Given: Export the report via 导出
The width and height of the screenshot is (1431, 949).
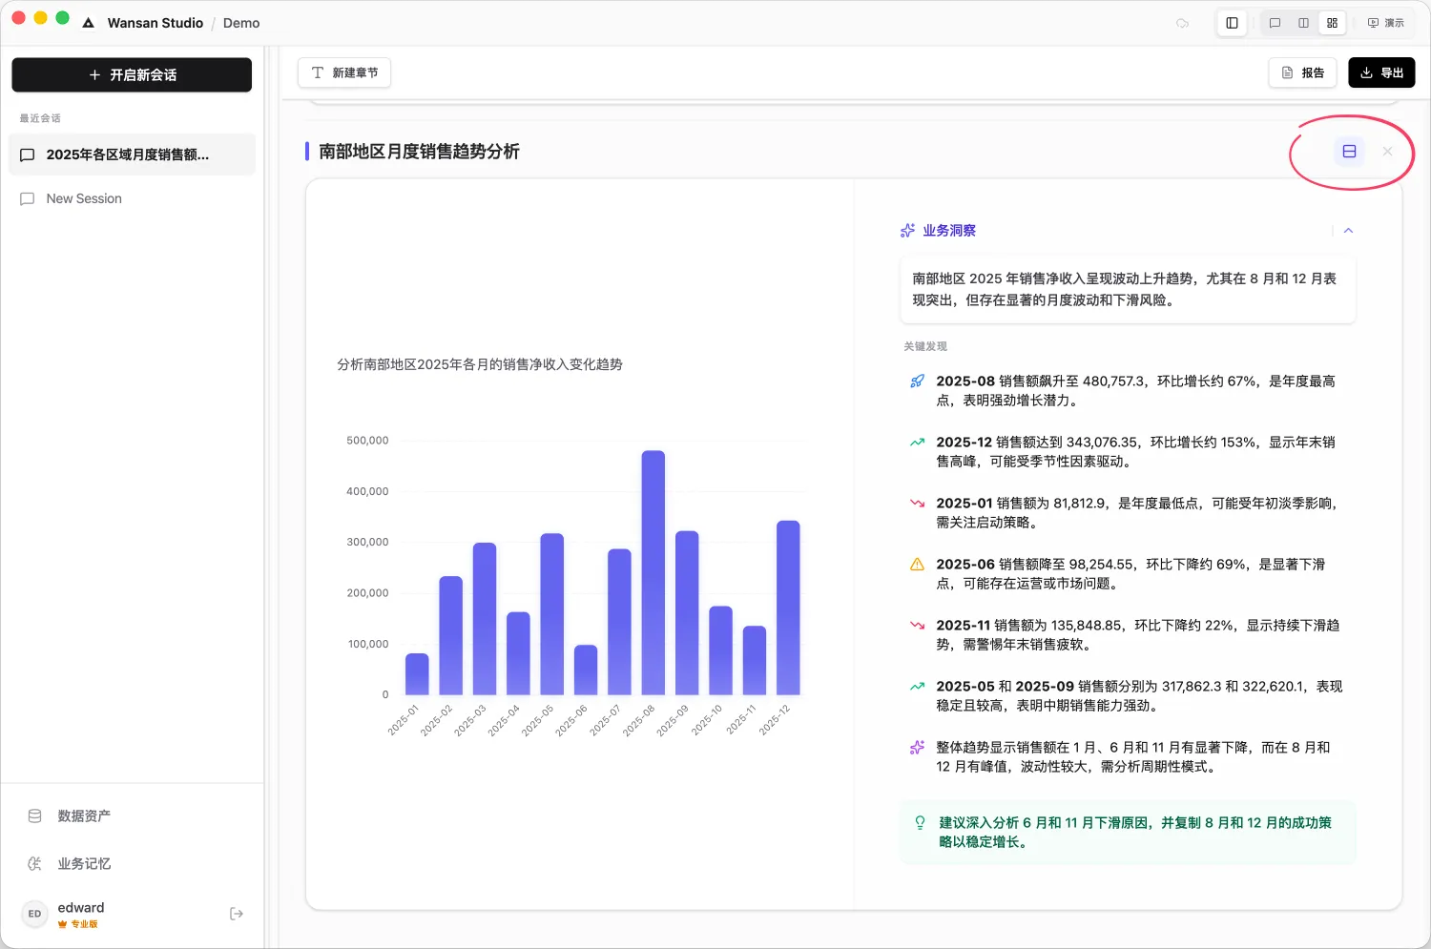Looking at the screenshot, I should click(1380, 72).
